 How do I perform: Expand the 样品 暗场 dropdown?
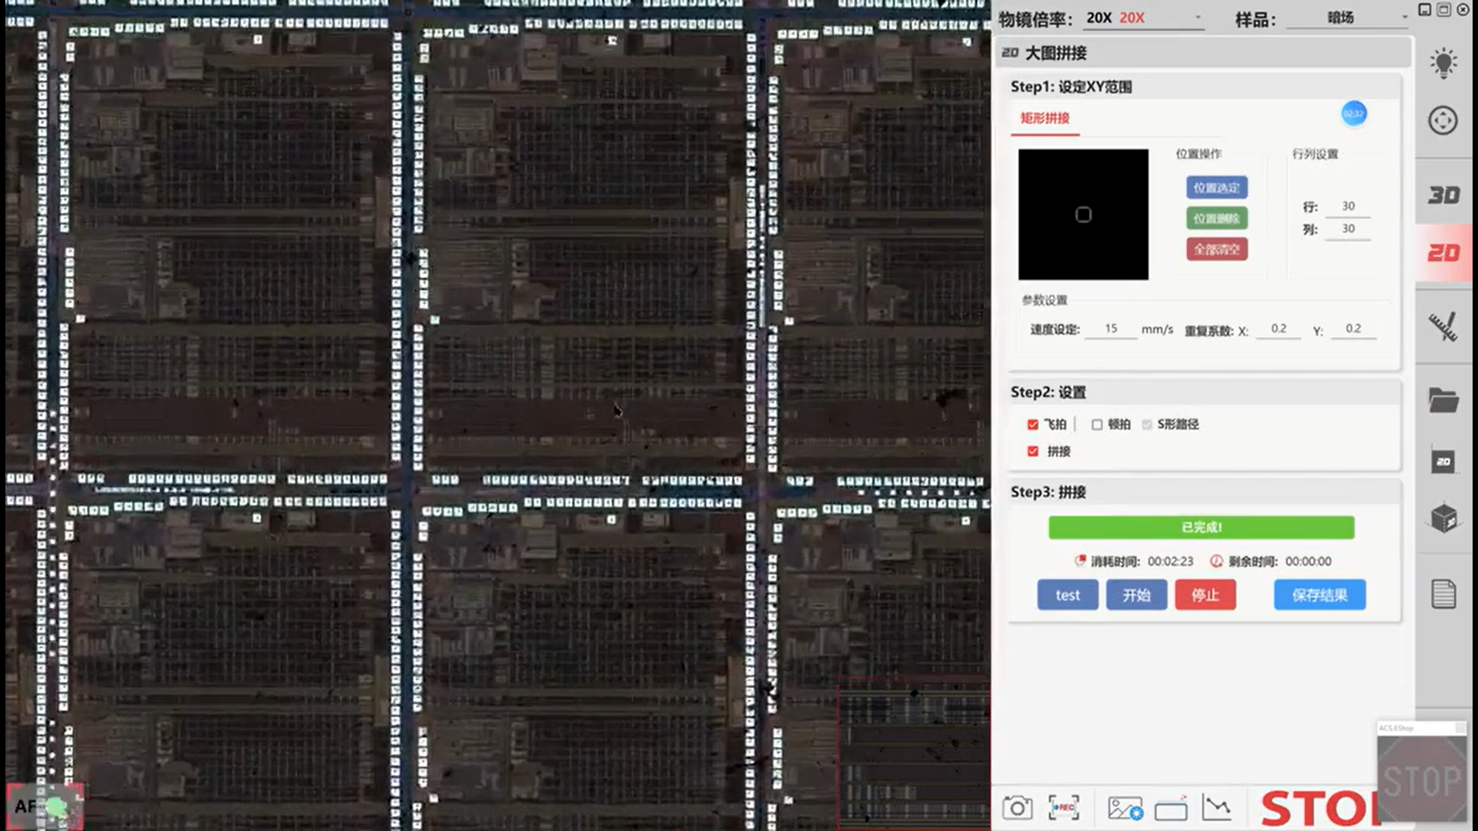point(1347,18)
